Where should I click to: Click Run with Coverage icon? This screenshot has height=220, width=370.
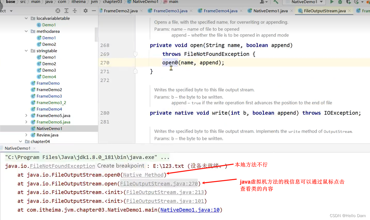(349, 2)
